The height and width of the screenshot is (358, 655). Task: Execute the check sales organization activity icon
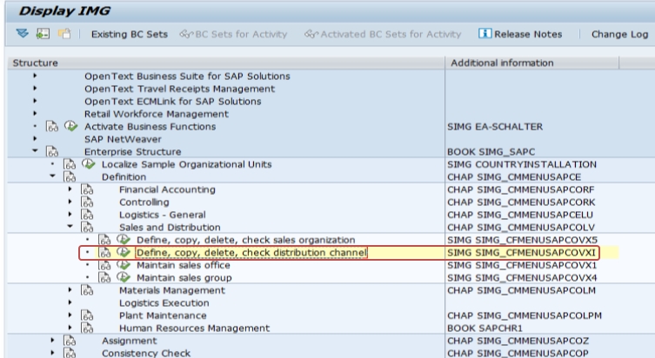[x=124, y=240]
